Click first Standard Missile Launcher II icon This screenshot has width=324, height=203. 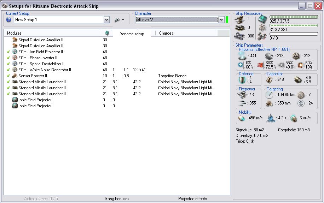click(15, 82)
